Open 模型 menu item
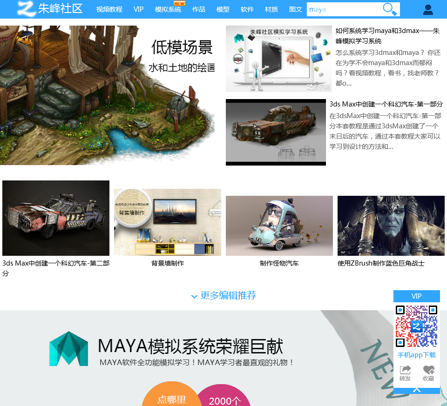This screenshot has height=406, width=447. tap(223, 9)
